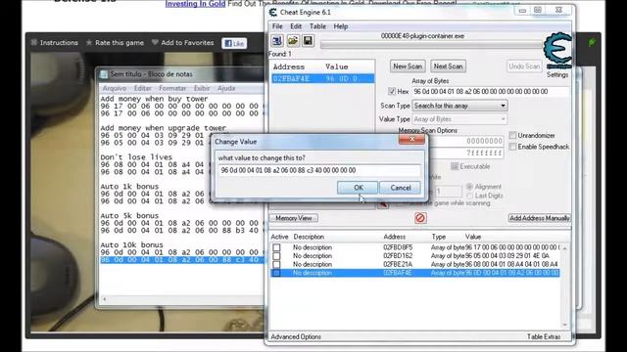Select the Last Digits radio button
Screen dimensions: 627x352
click(469, 196)
